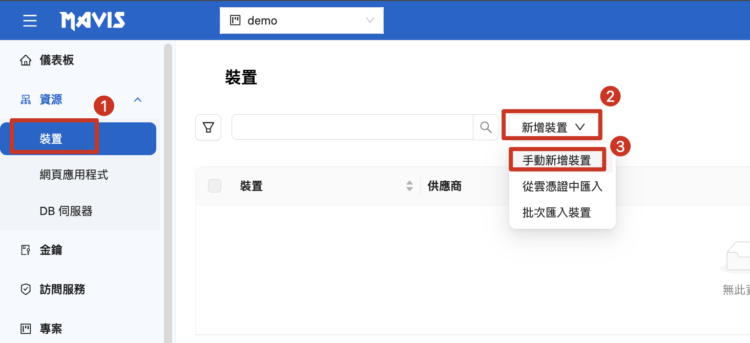The image size is (750, 343).
Task: Click the 資源 network icon
Action: click(26, 100)
